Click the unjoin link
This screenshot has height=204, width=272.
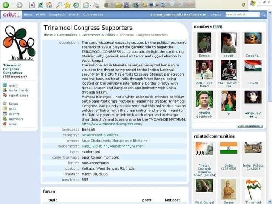pos(14,85)
